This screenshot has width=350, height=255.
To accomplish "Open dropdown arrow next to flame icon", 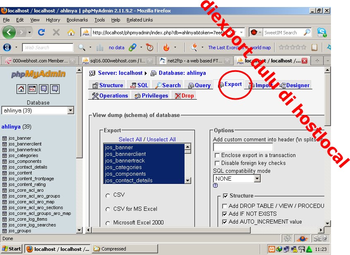I will [x=175, y=47].
